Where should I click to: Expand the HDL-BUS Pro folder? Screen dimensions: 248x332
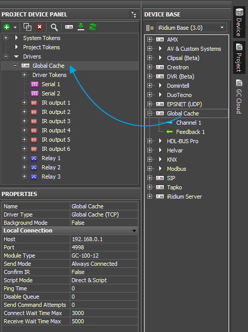[x=150, y=141]
